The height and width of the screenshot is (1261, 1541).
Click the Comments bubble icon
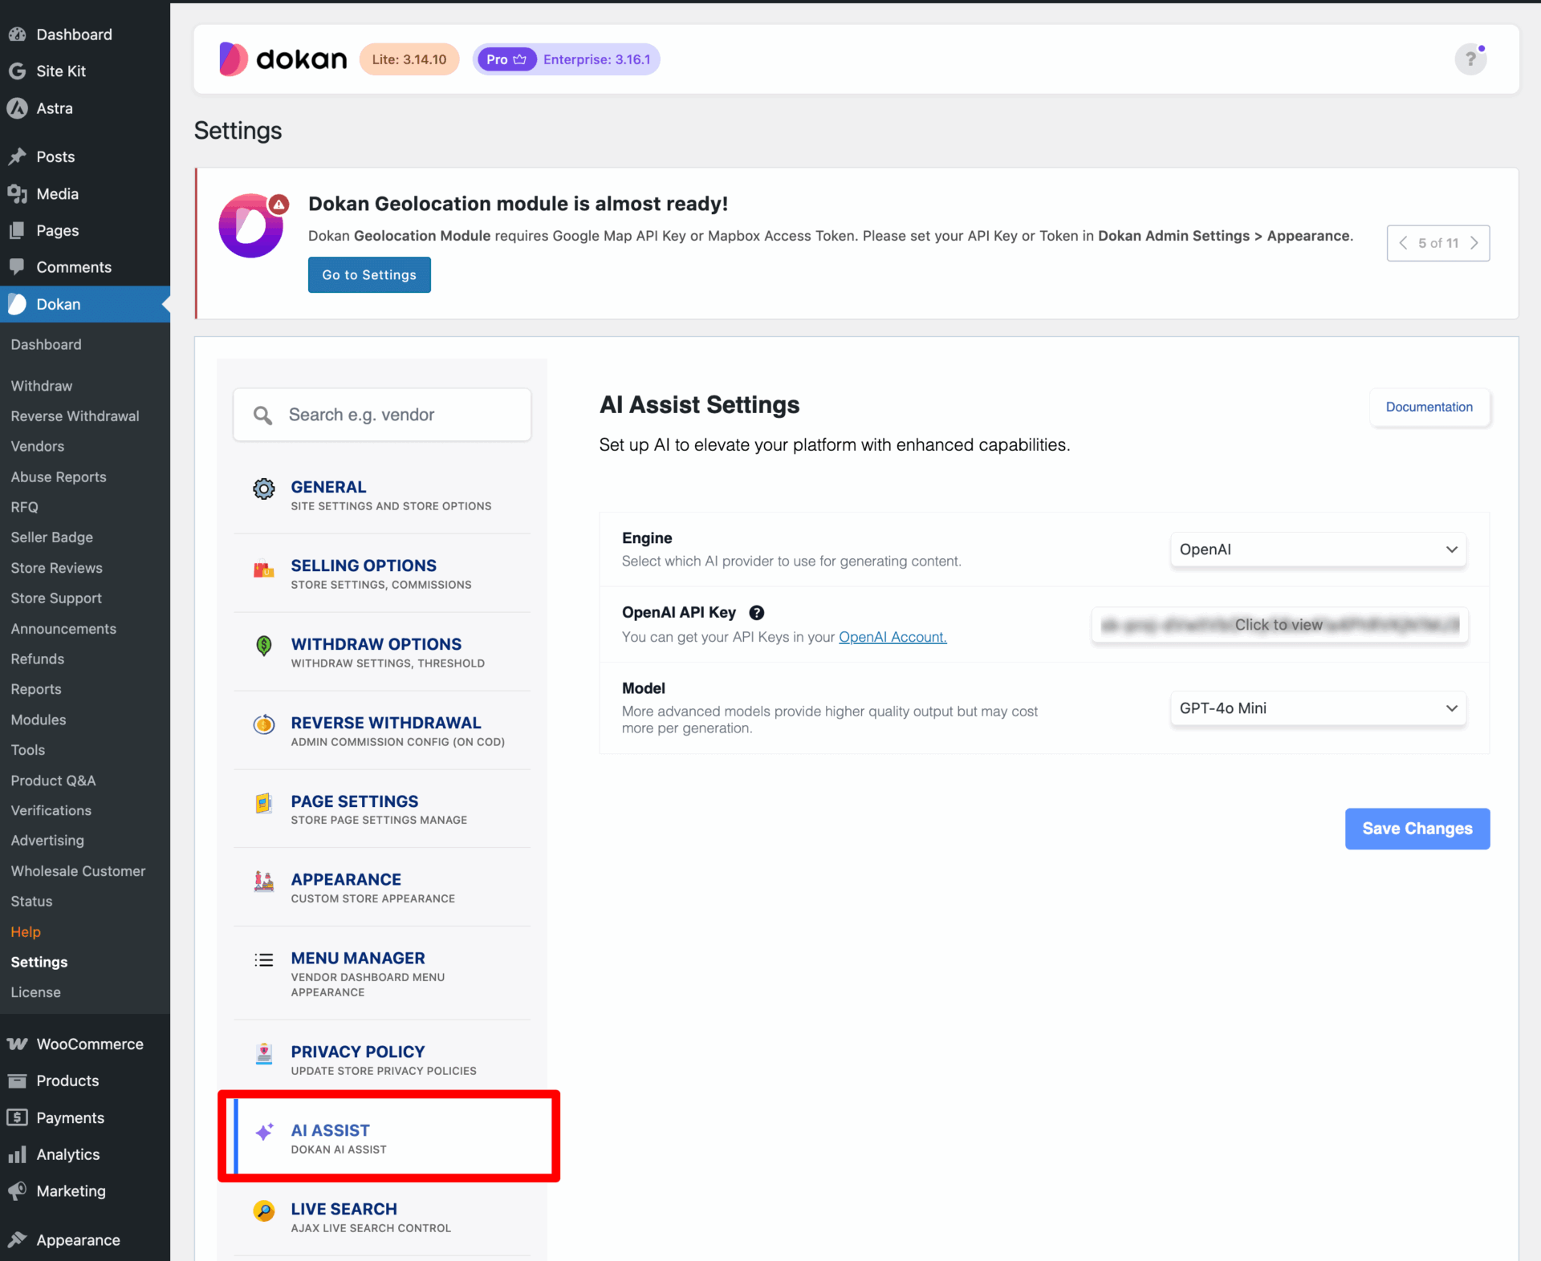coord(18,267)
